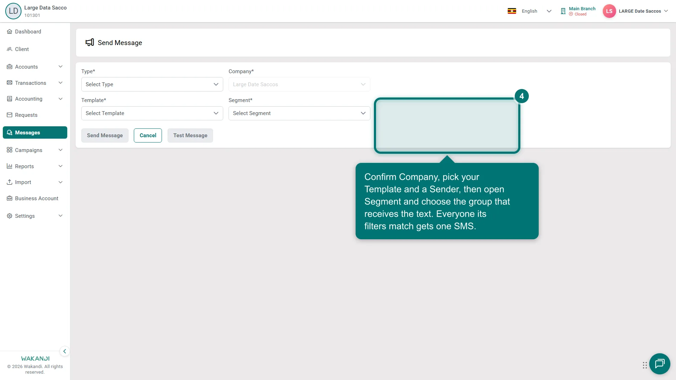Open the LARGE Date Saccos user menu

[643, 11]
